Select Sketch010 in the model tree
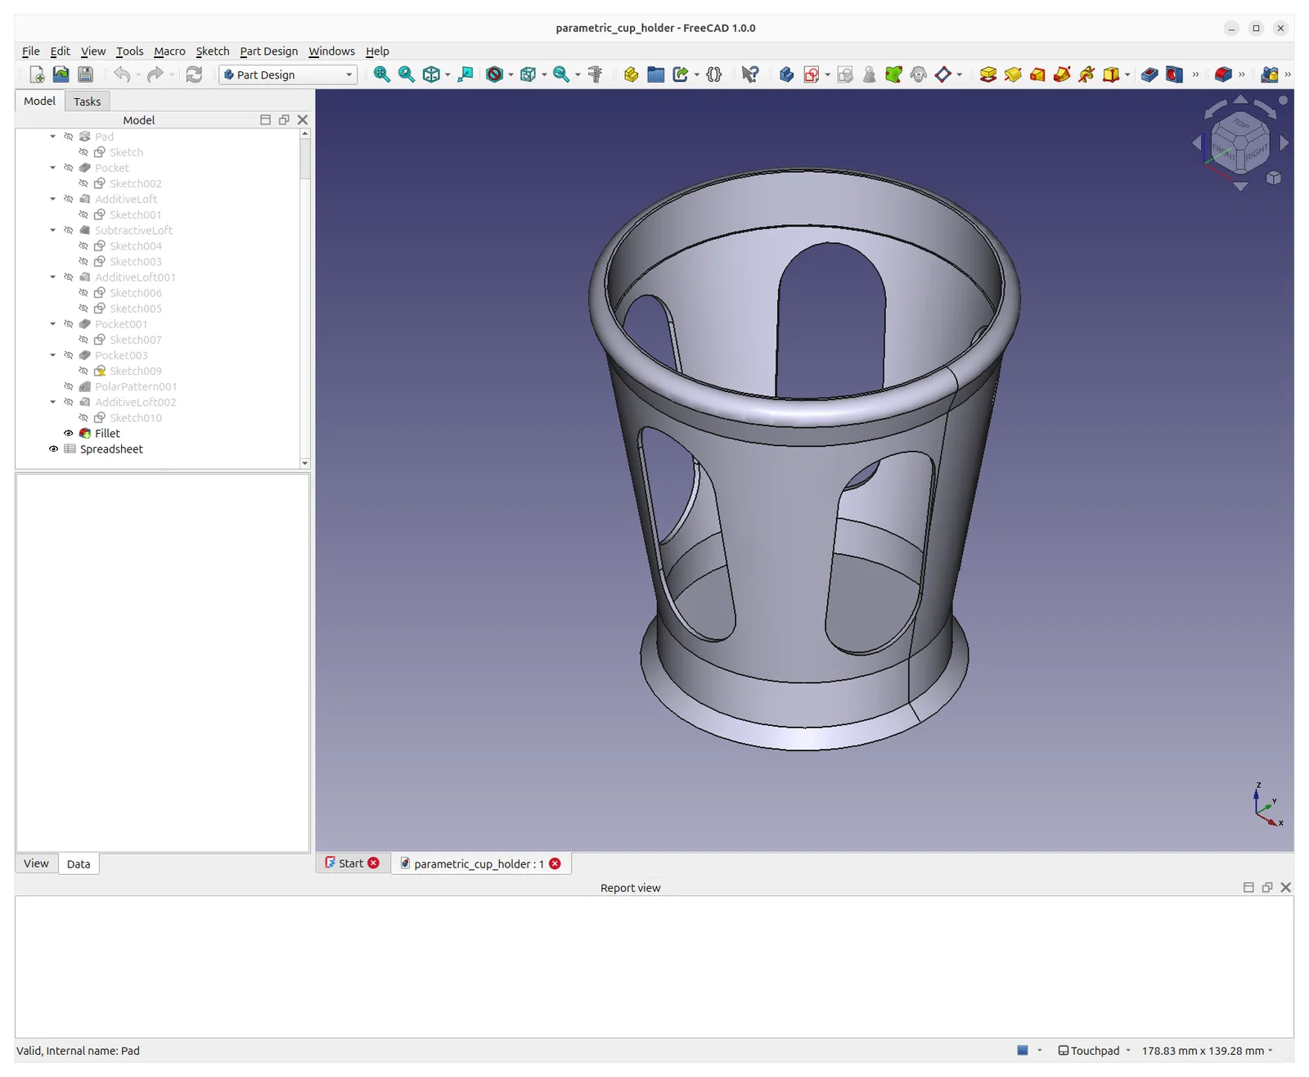Screen dimensions: 1309x1077 click(x=136, y=418)
